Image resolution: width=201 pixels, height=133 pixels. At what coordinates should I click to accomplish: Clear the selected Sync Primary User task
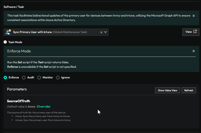[x=101, y=32]
